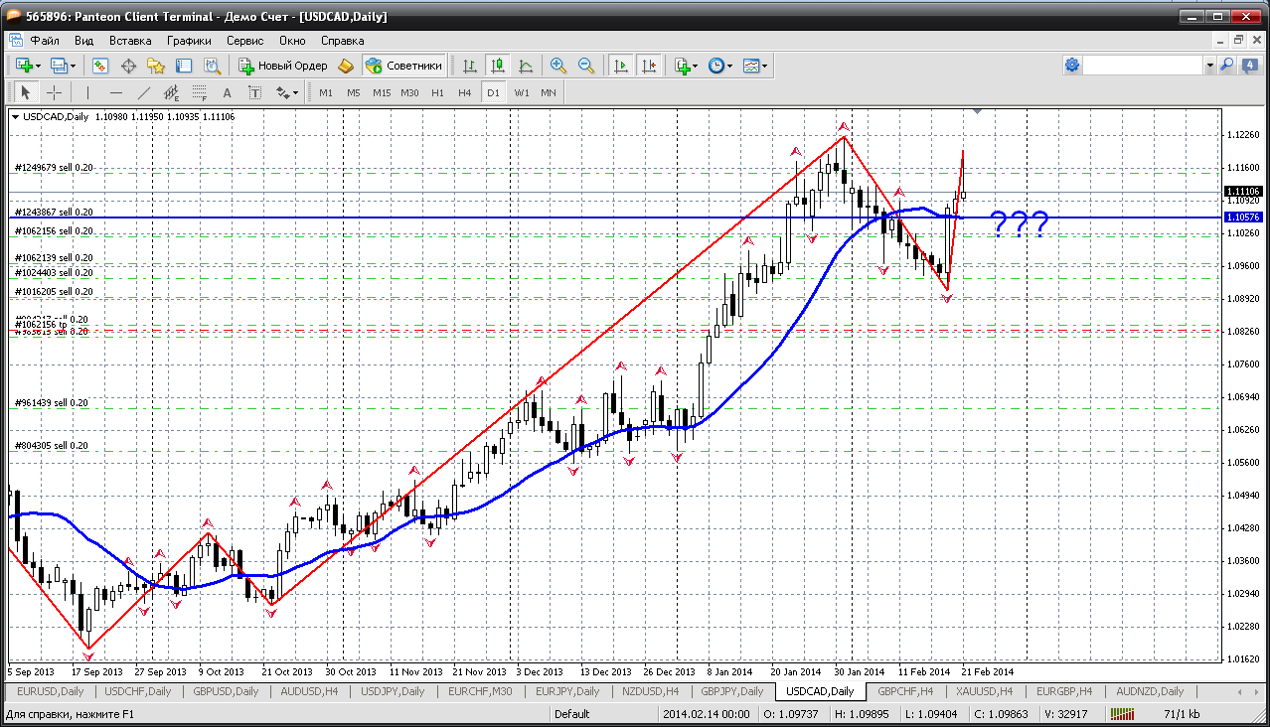Image resolution: width=1270 pixels, height=727 pixels.
Task: Select the Fibonacci retracement tool
Action: pyautogui.click(x=198, y=92)
